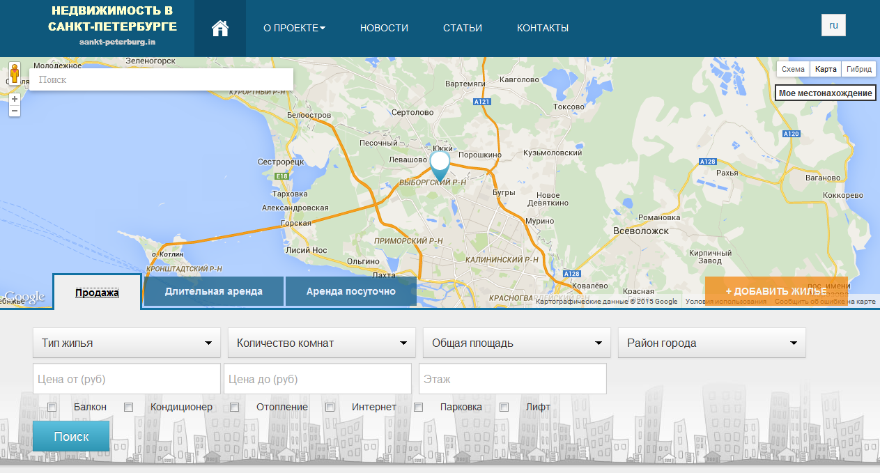Click the Сестрорецк label on the map
Image resolution: width=880 pixels, height=473 pixels.
click(281, 162)
